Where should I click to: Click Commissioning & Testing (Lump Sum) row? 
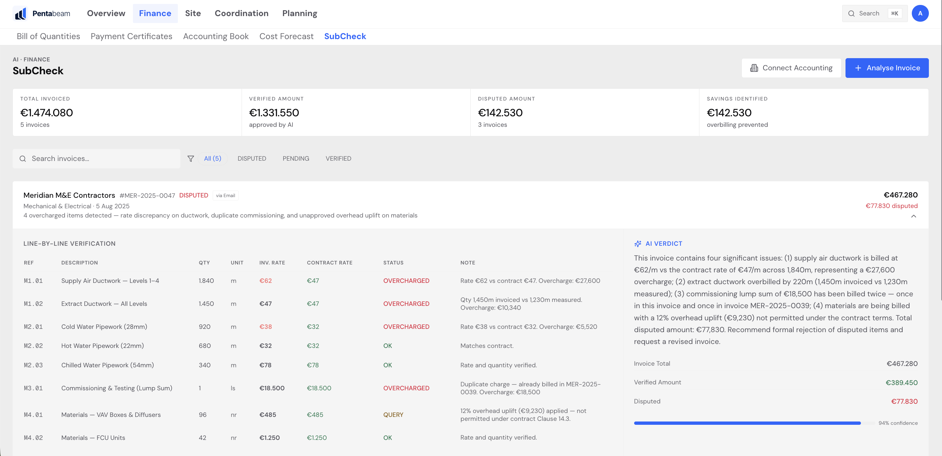(x=317, y=388)
